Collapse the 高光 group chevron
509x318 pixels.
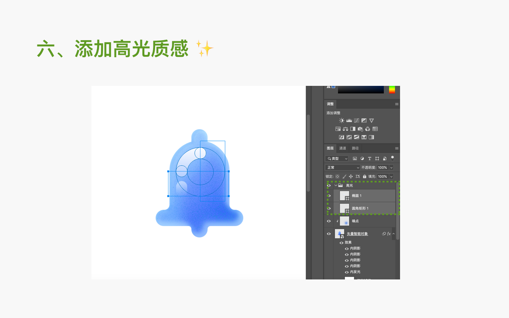[336, 185]
